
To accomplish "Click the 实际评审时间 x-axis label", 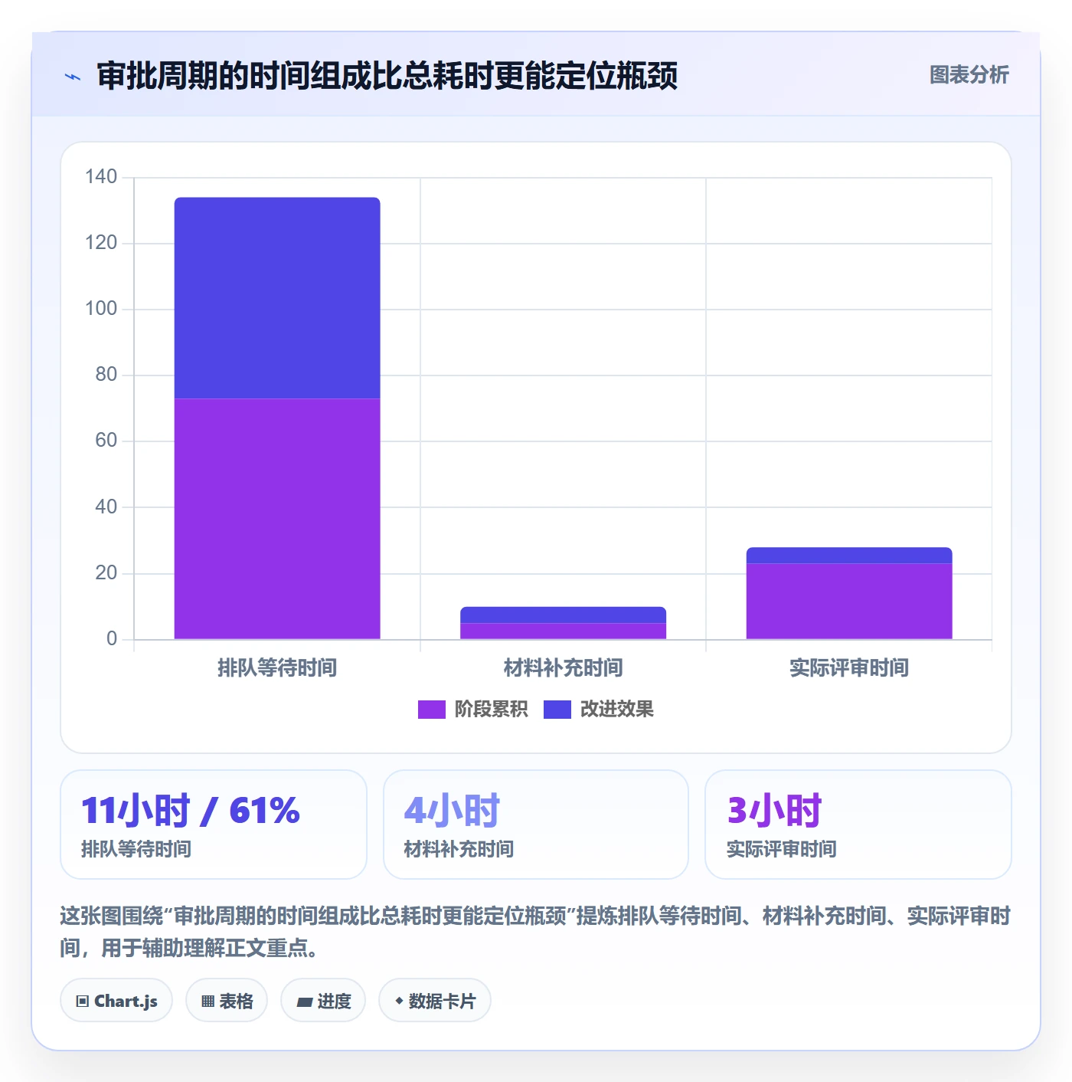I will tap(849, 668).
